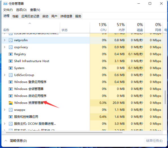Open the 文件(F) menu

tap(8, 10)
